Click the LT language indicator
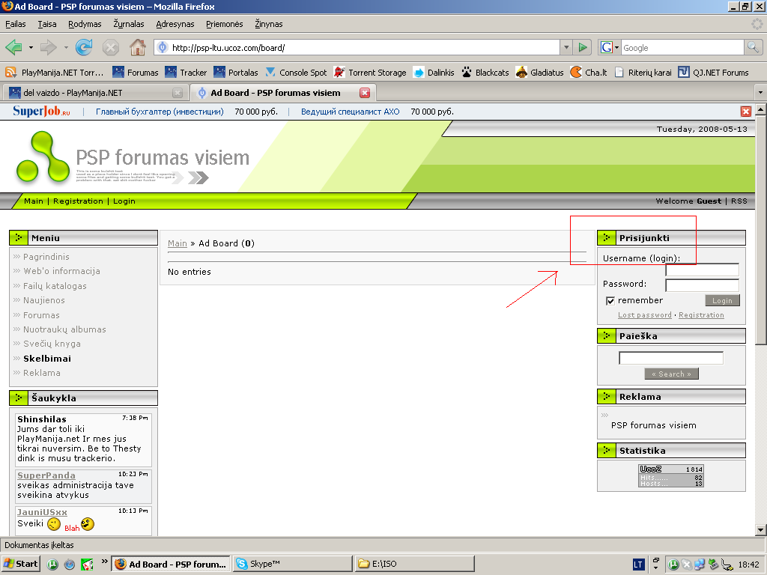This screenshot has width=767, height=575. 638,565
